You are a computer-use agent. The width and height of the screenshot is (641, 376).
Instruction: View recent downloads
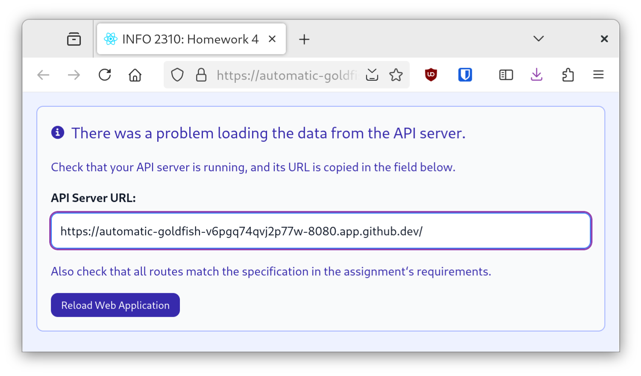pyautogui.click(x=536, y=75)
